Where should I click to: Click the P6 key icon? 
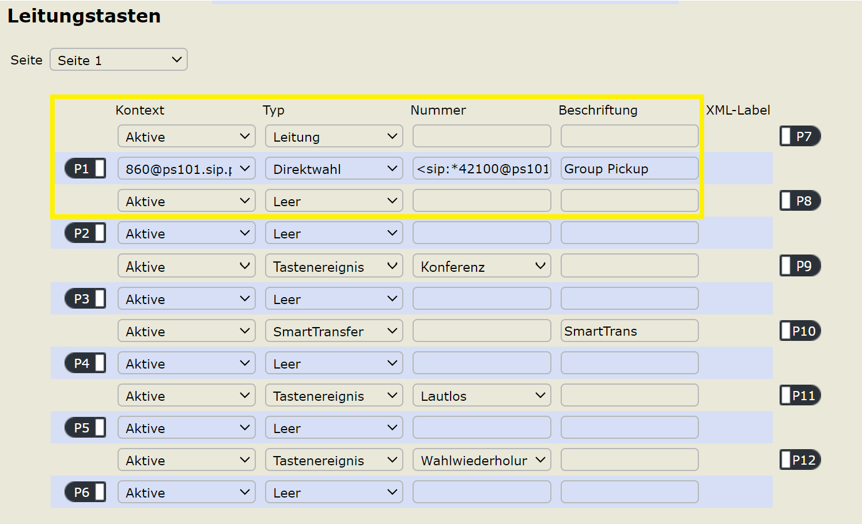pyautogui.click(x=85, y=492)
